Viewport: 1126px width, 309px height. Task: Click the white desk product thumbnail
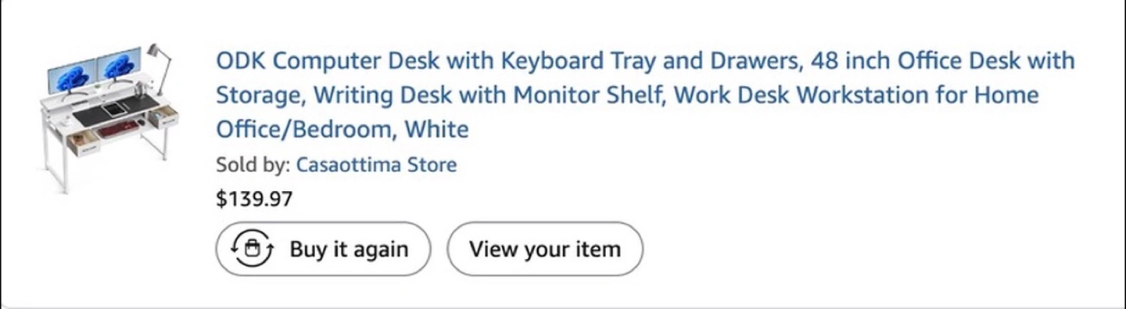107,117
